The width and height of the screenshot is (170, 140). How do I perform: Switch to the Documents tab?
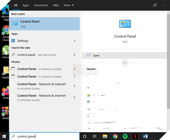coord(41,5)
